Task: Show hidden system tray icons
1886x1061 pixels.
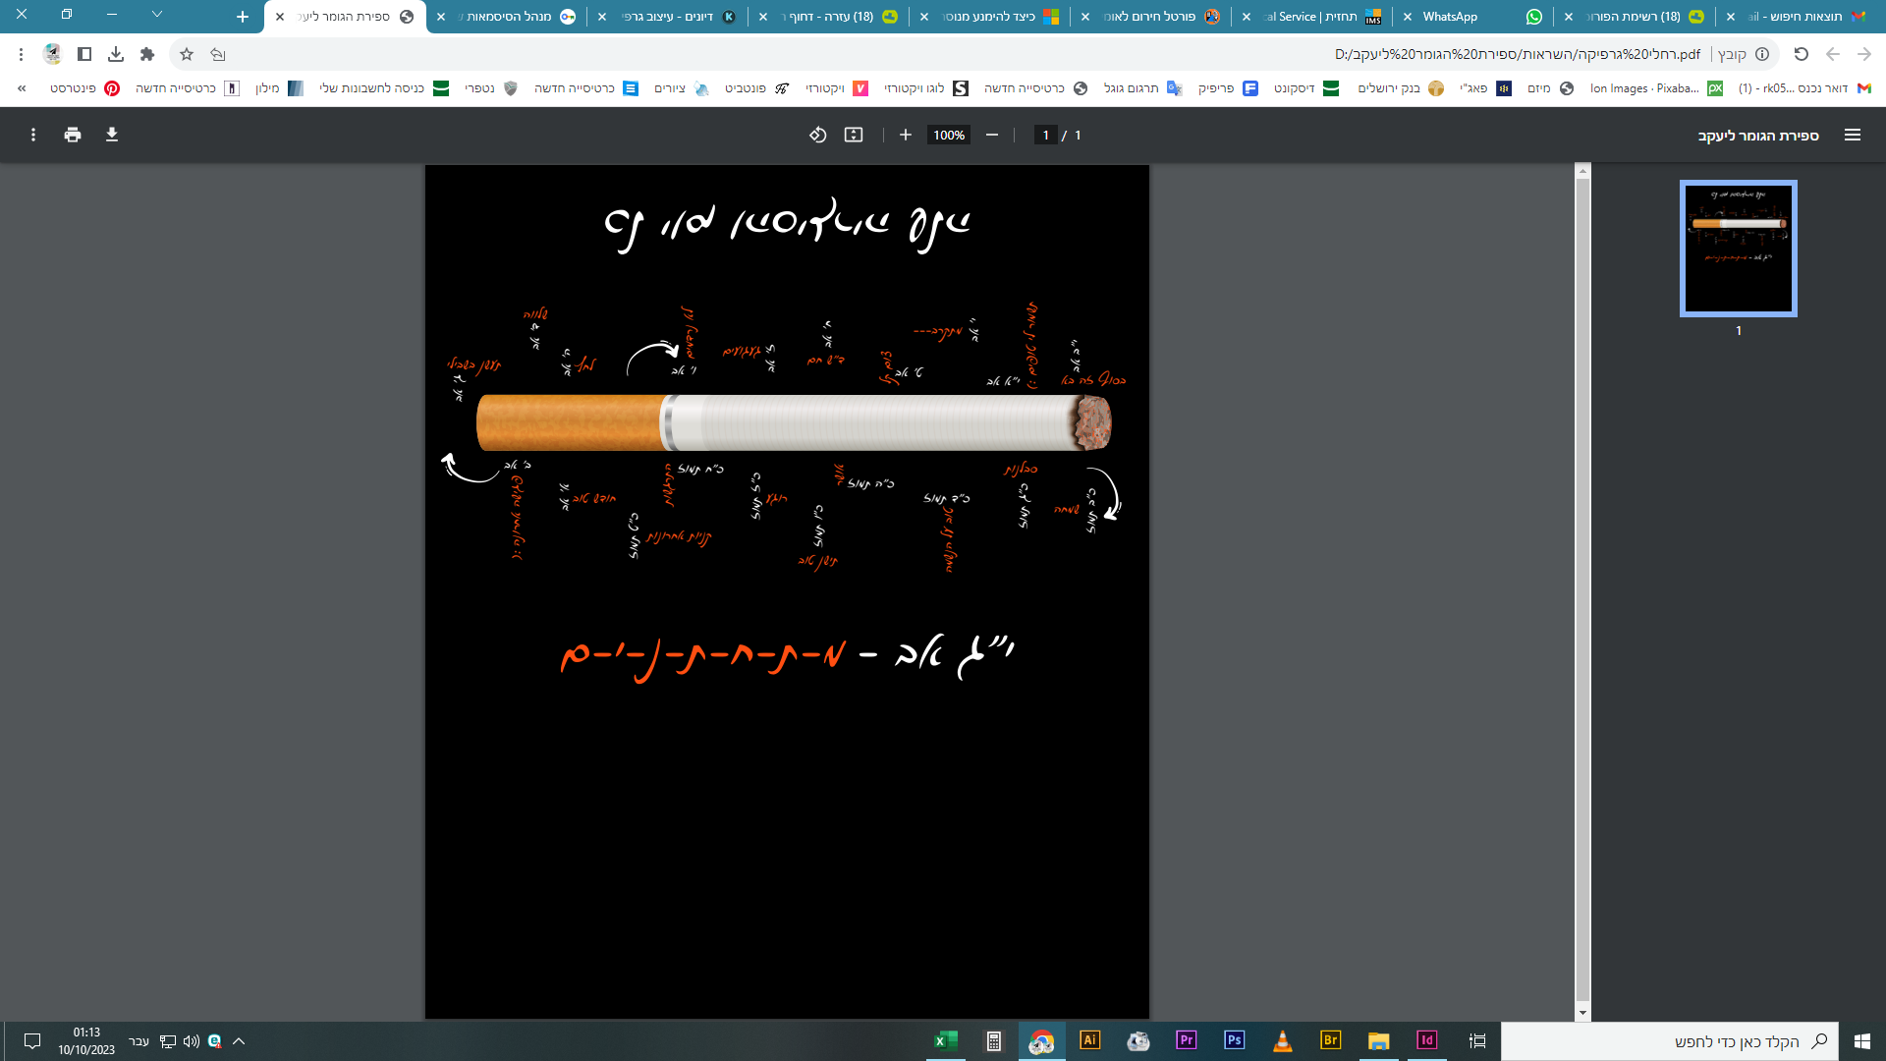Action: [239, 1041]
